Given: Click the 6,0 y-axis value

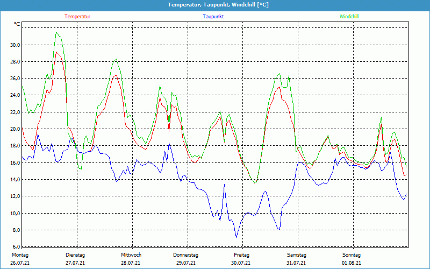Looking at the screenshot, I should click(16, 246).
